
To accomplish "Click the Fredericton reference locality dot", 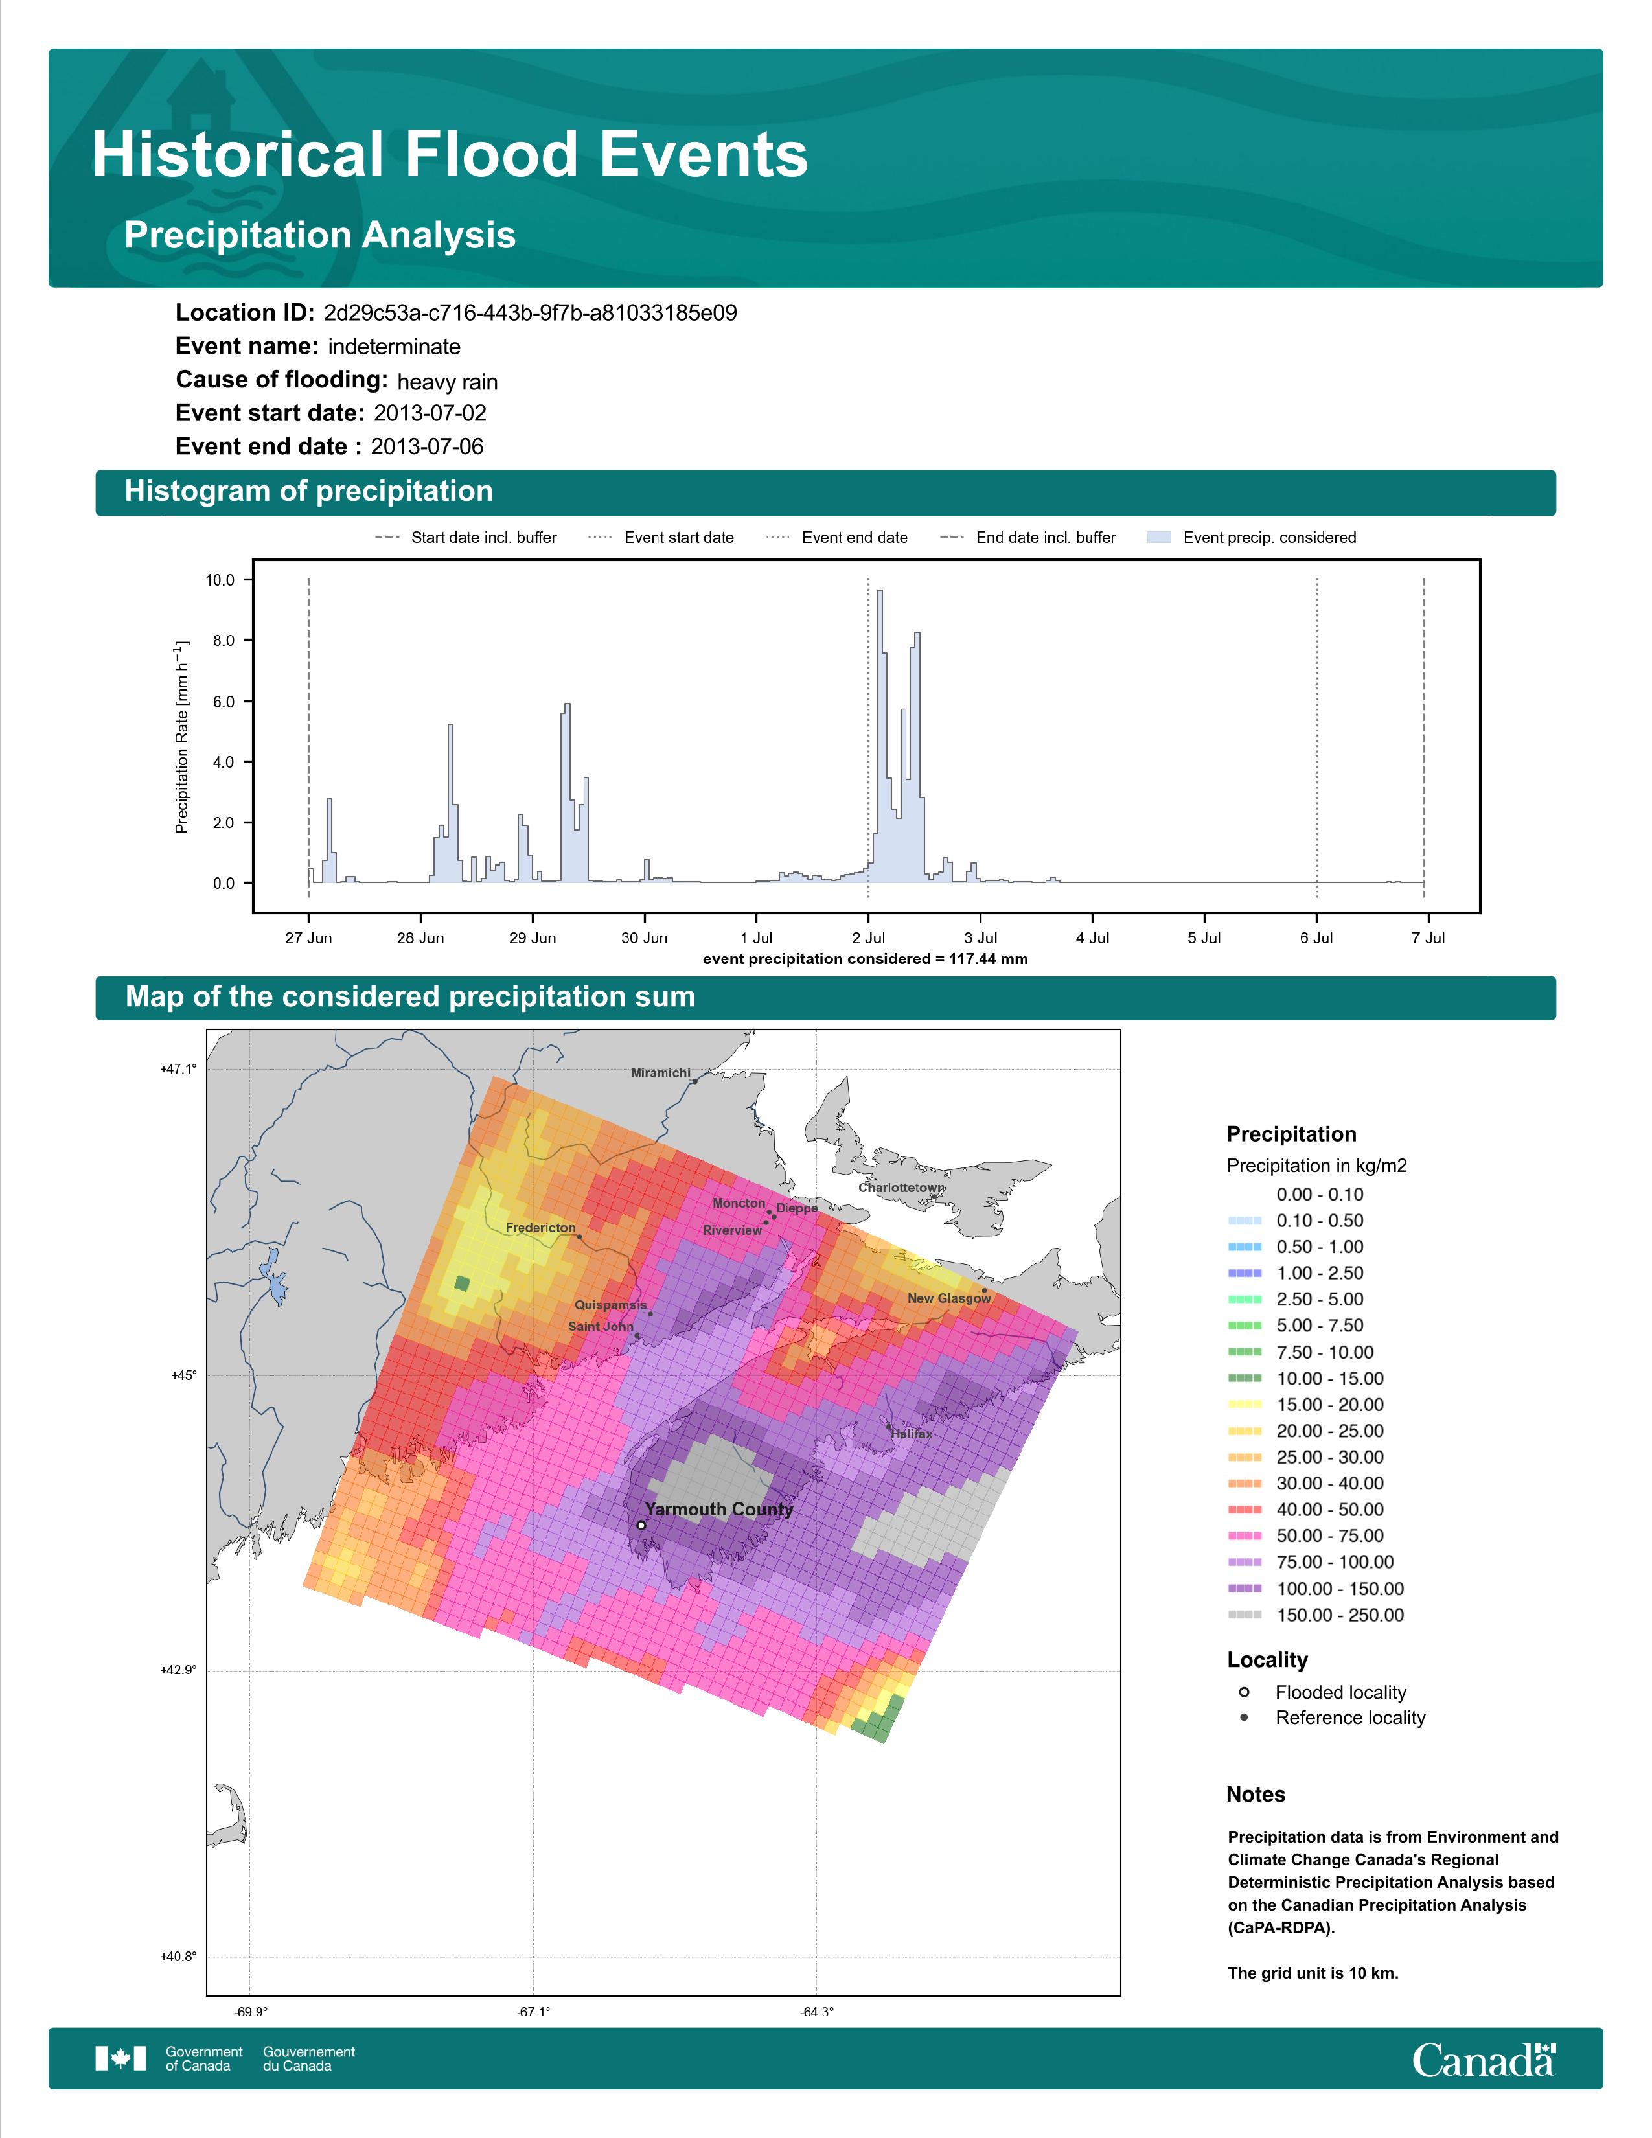I will 579,1236.
